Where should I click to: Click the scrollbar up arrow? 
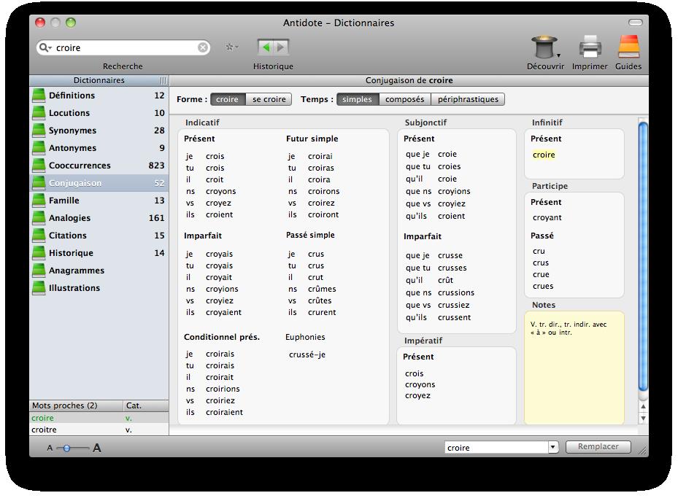coord(643,406)
